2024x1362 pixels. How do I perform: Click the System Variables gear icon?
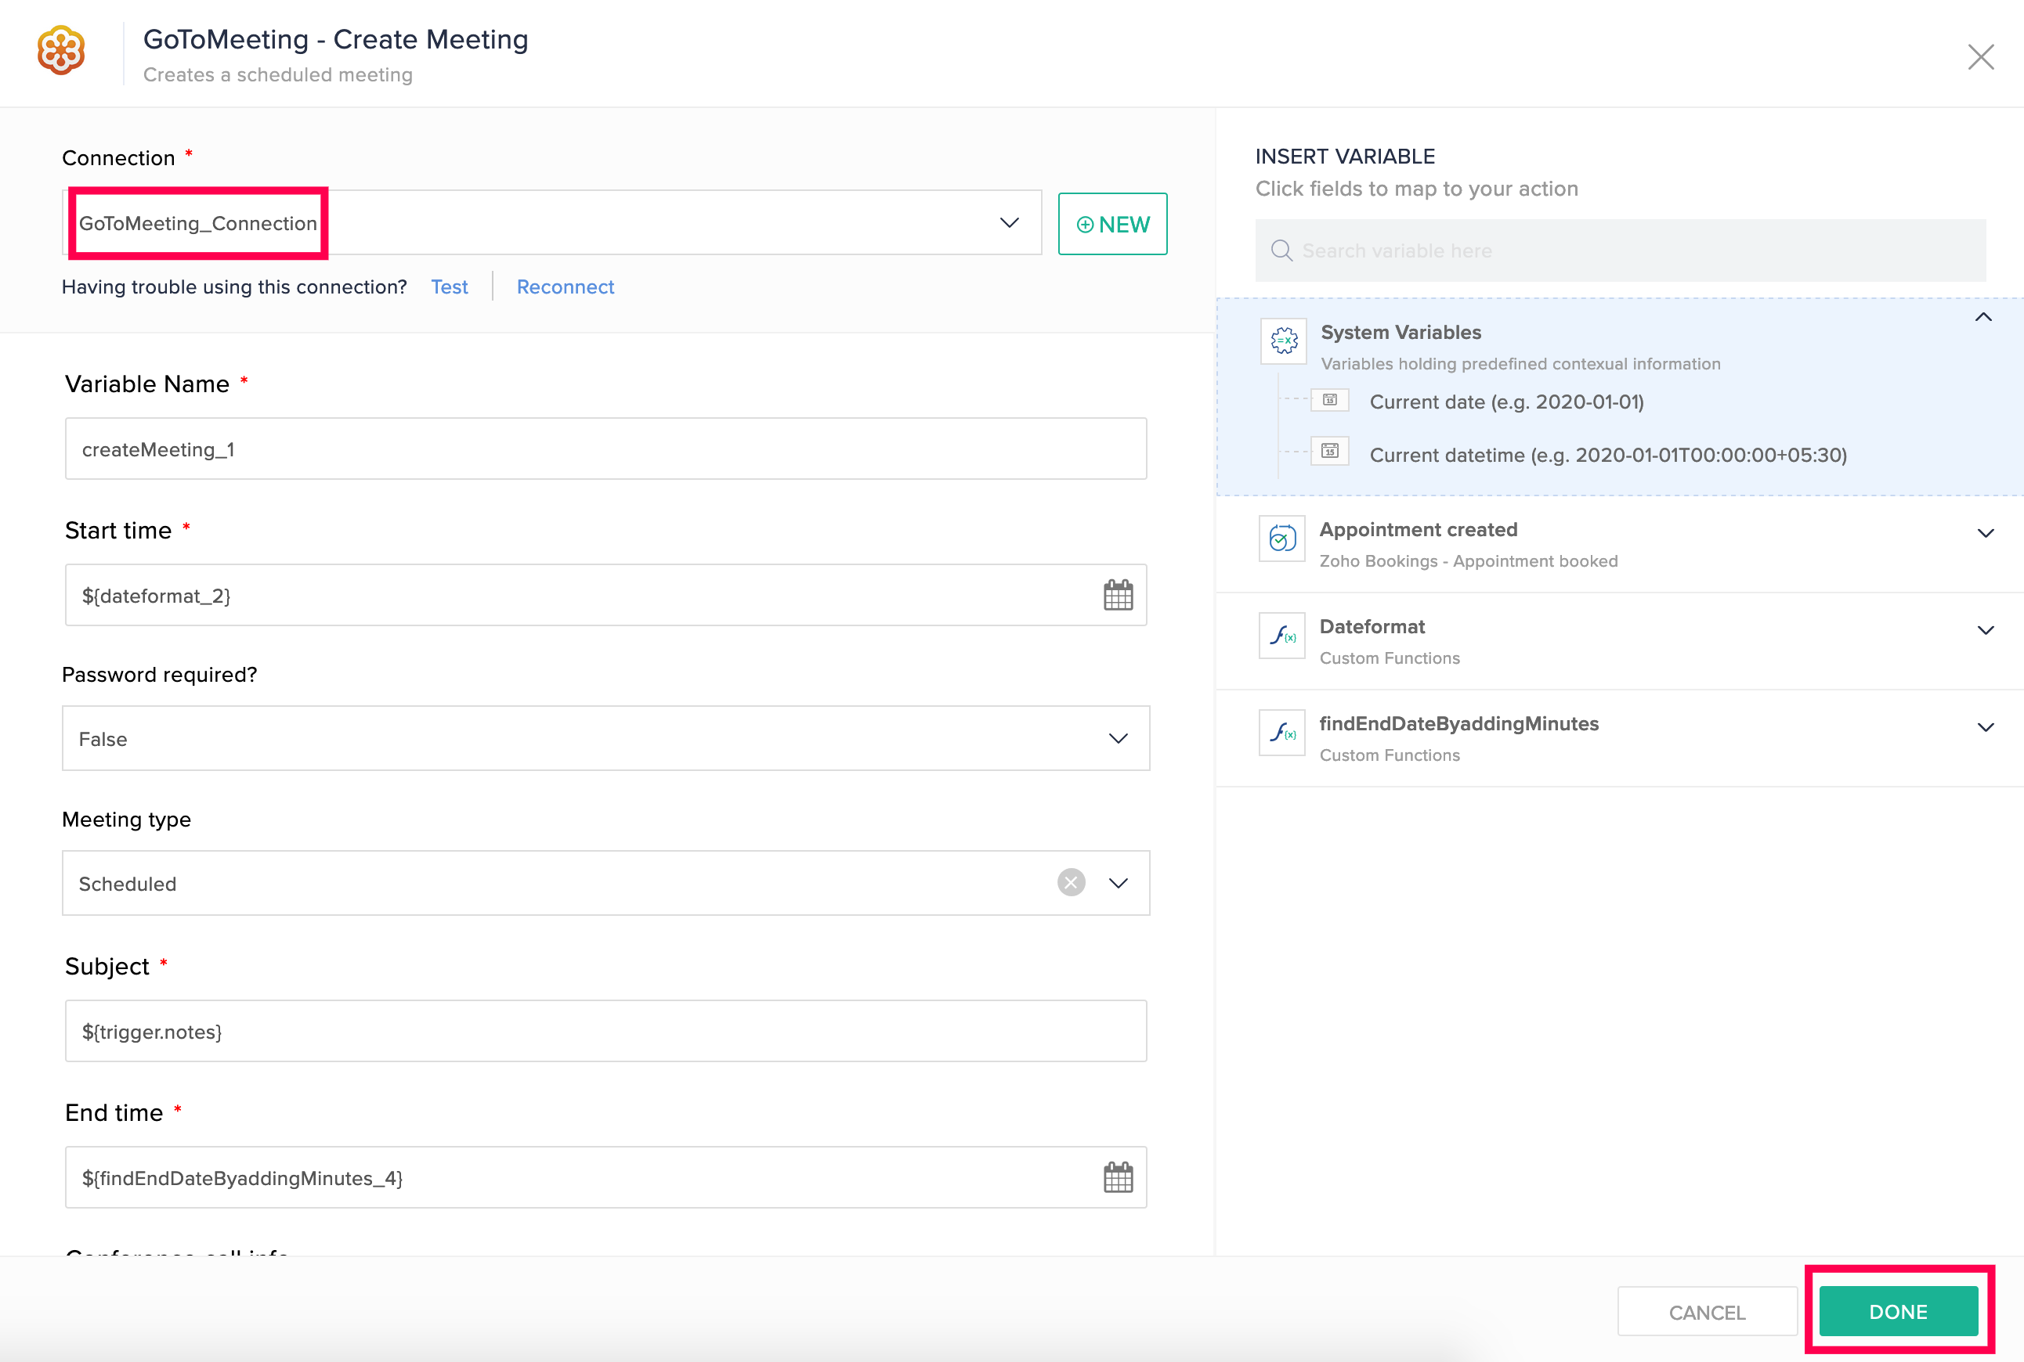click(x=1284, y=340)
